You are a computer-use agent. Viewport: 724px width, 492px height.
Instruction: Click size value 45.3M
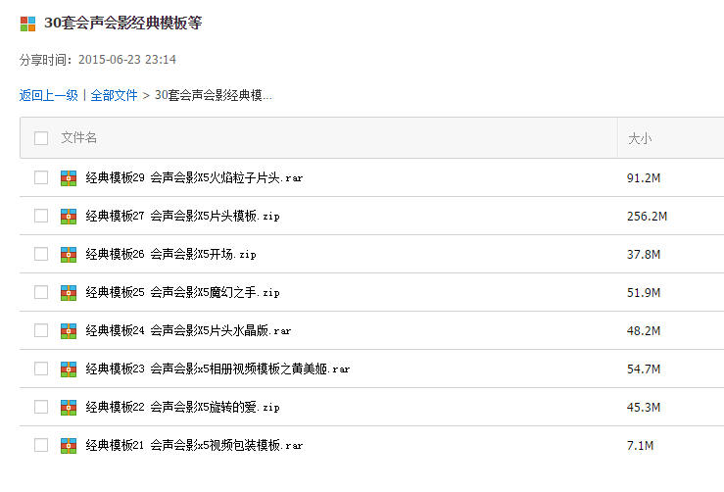pos(644,408)
